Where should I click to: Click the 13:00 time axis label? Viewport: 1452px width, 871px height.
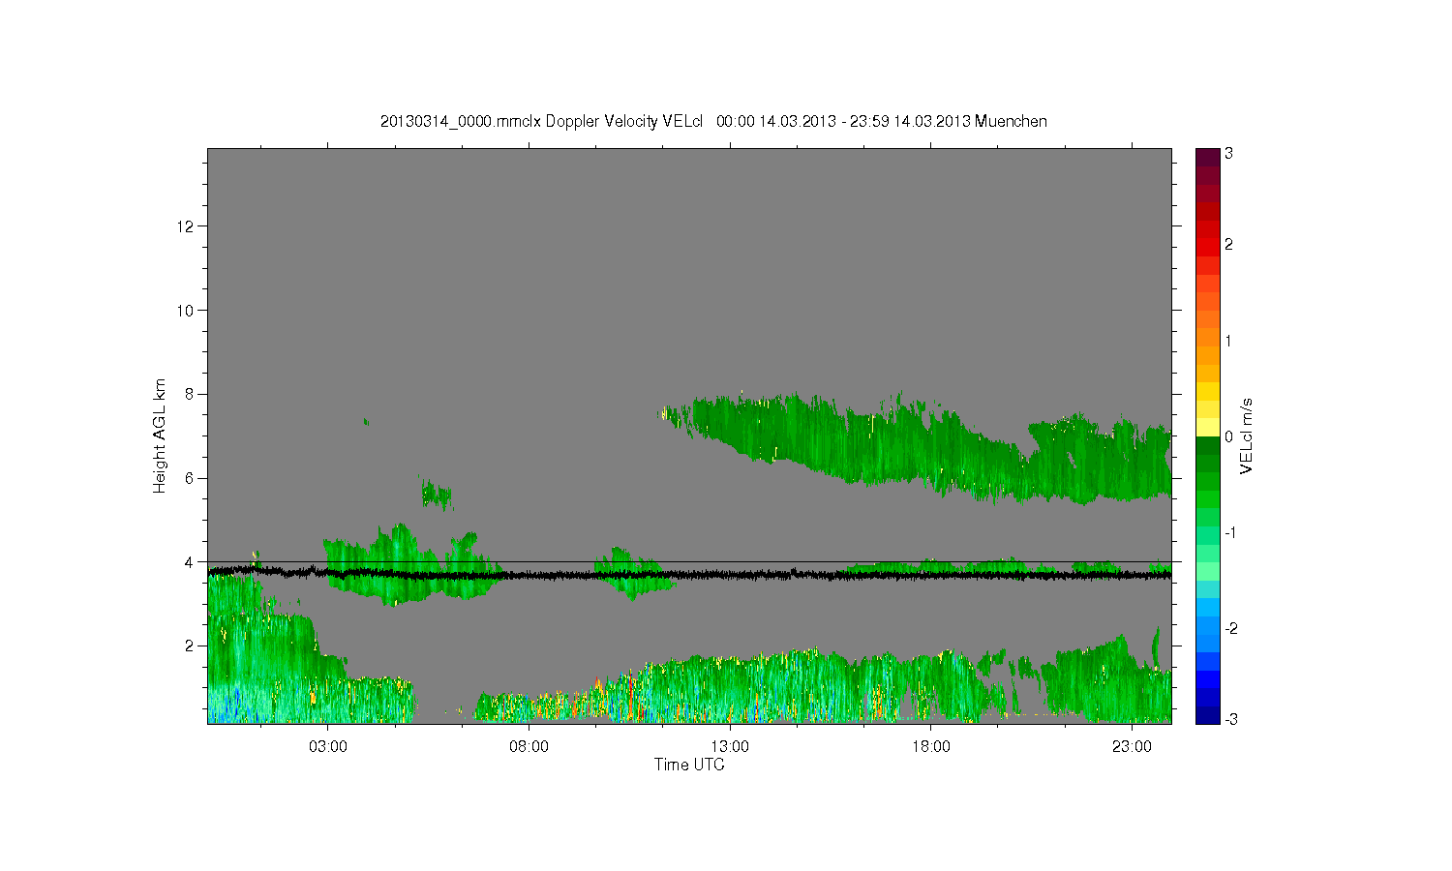(x=730, y=747)
